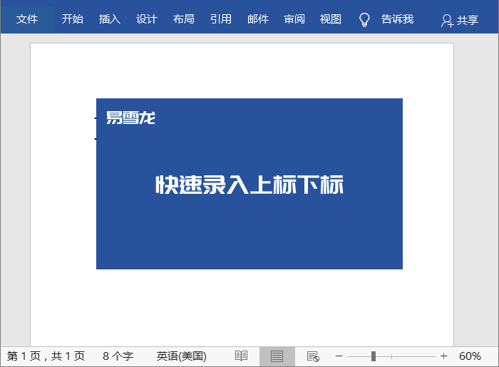Open the 布局 ribbon tab
Viewport: 499px width, 367px height.
tap(184, 19)
